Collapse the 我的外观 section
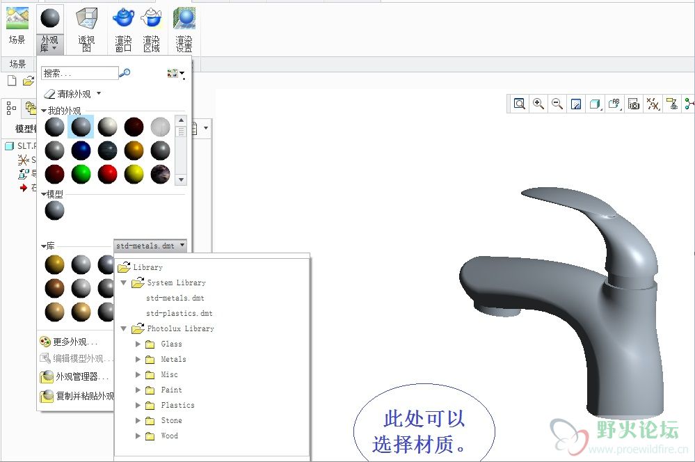 click(44, 111)
